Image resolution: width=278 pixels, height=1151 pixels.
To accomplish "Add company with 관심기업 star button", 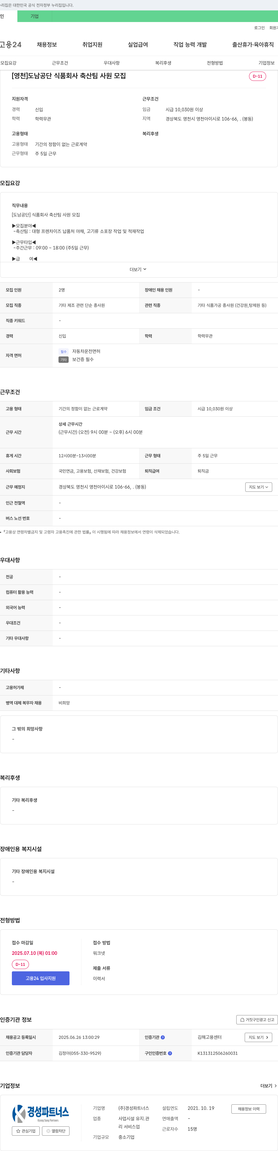I will [26, 1131].
